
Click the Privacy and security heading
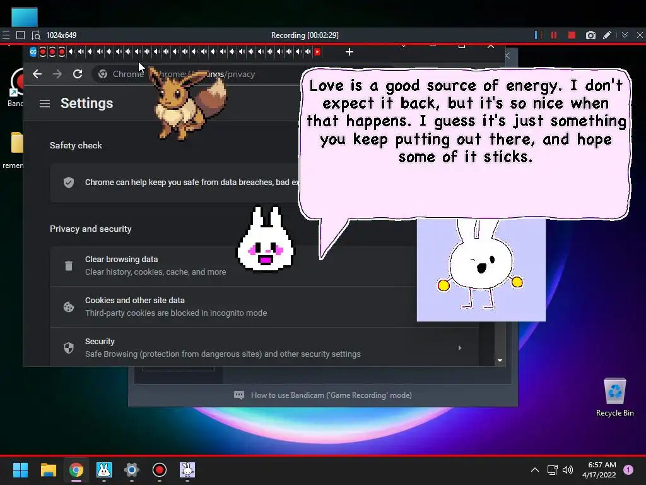coord(91,229)
